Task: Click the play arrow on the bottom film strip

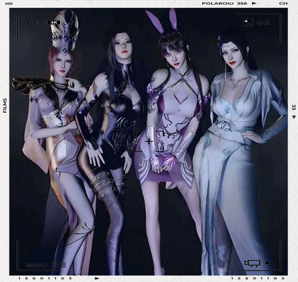Action: click(97, 279)
